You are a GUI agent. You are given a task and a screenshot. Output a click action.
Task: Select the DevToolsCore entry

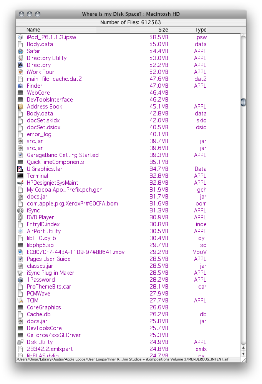pyautogui.click(x=44, y=328)
